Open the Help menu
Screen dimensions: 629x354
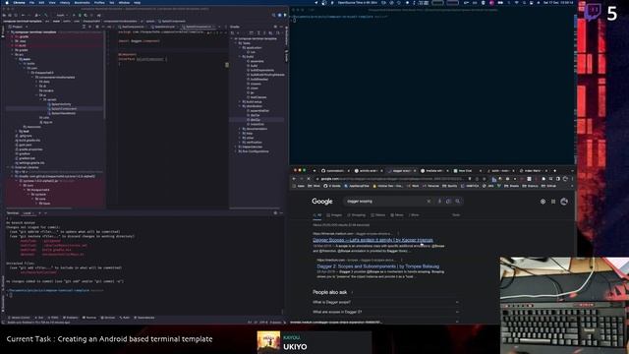[138, 2]
